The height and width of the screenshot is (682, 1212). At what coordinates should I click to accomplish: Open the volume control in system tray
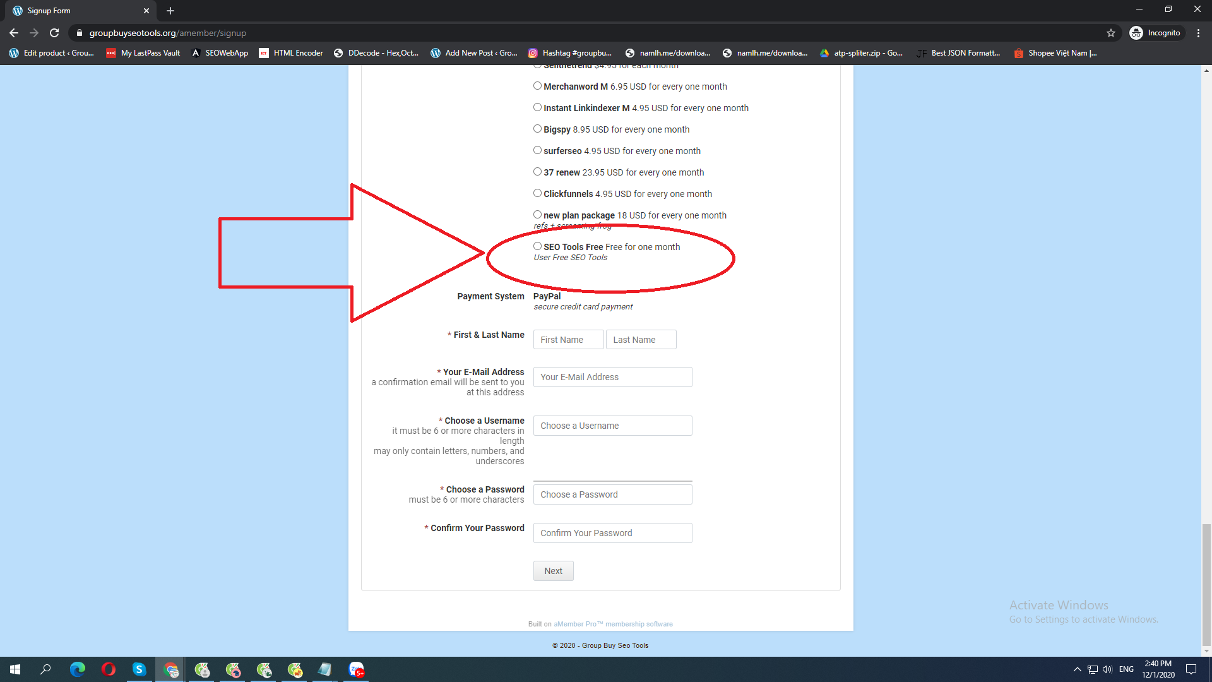point(1107,669)
